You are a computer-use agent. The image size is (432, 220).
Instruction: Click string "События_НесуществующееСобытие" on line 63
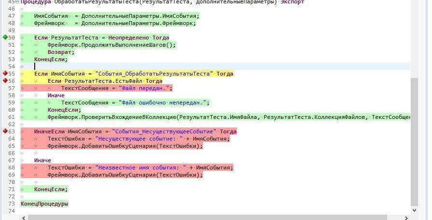tap(164, 131)
